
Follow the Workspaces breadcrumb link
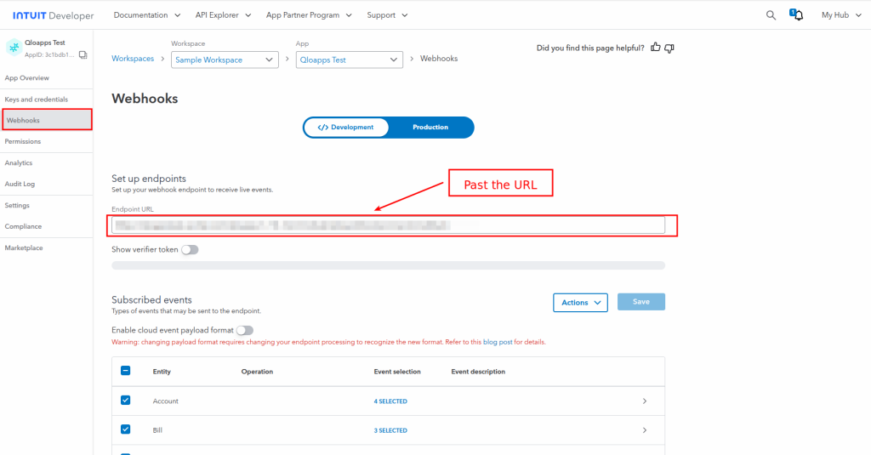133,59
